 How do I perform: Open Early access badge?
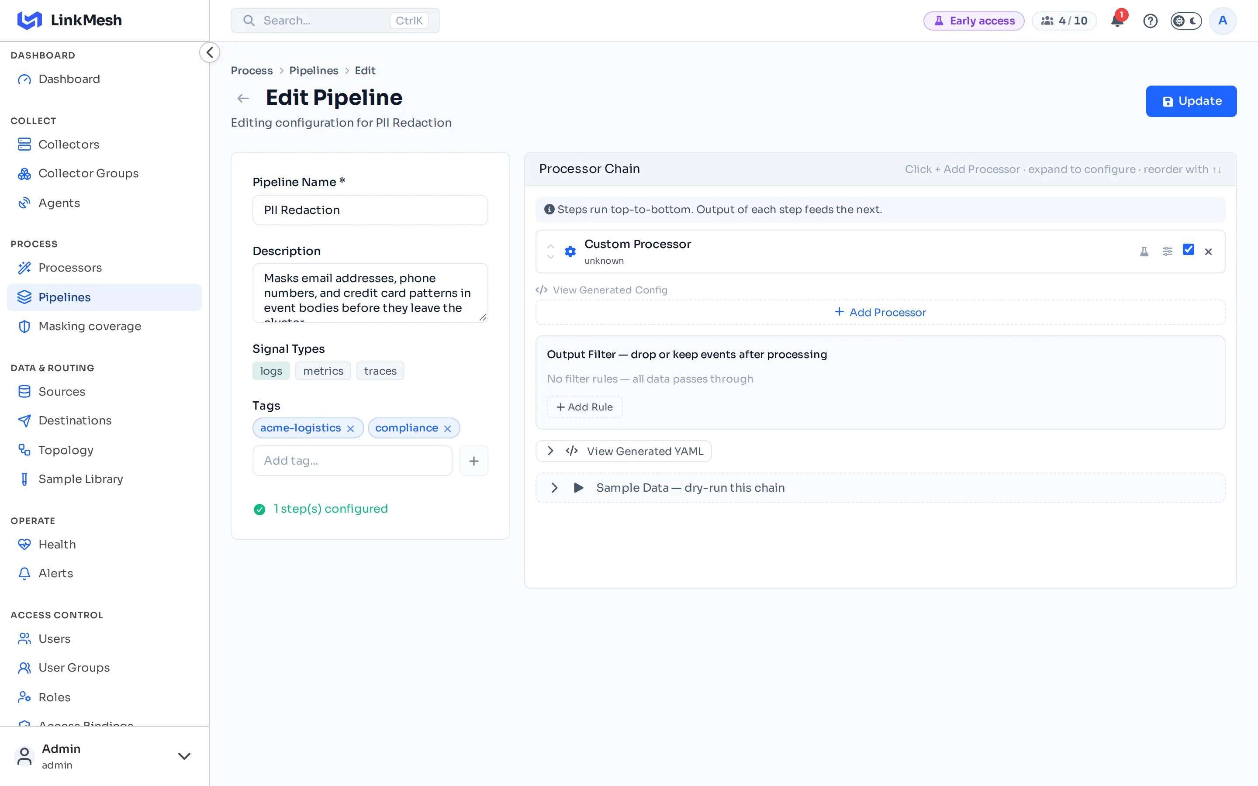(974, 21)
